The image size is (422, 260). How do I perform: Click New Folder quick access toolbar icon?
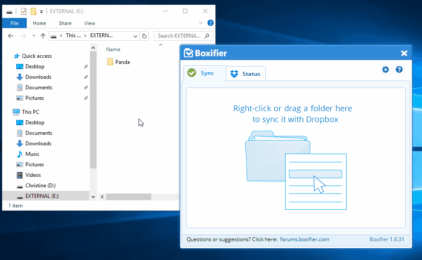pos(33,11)
